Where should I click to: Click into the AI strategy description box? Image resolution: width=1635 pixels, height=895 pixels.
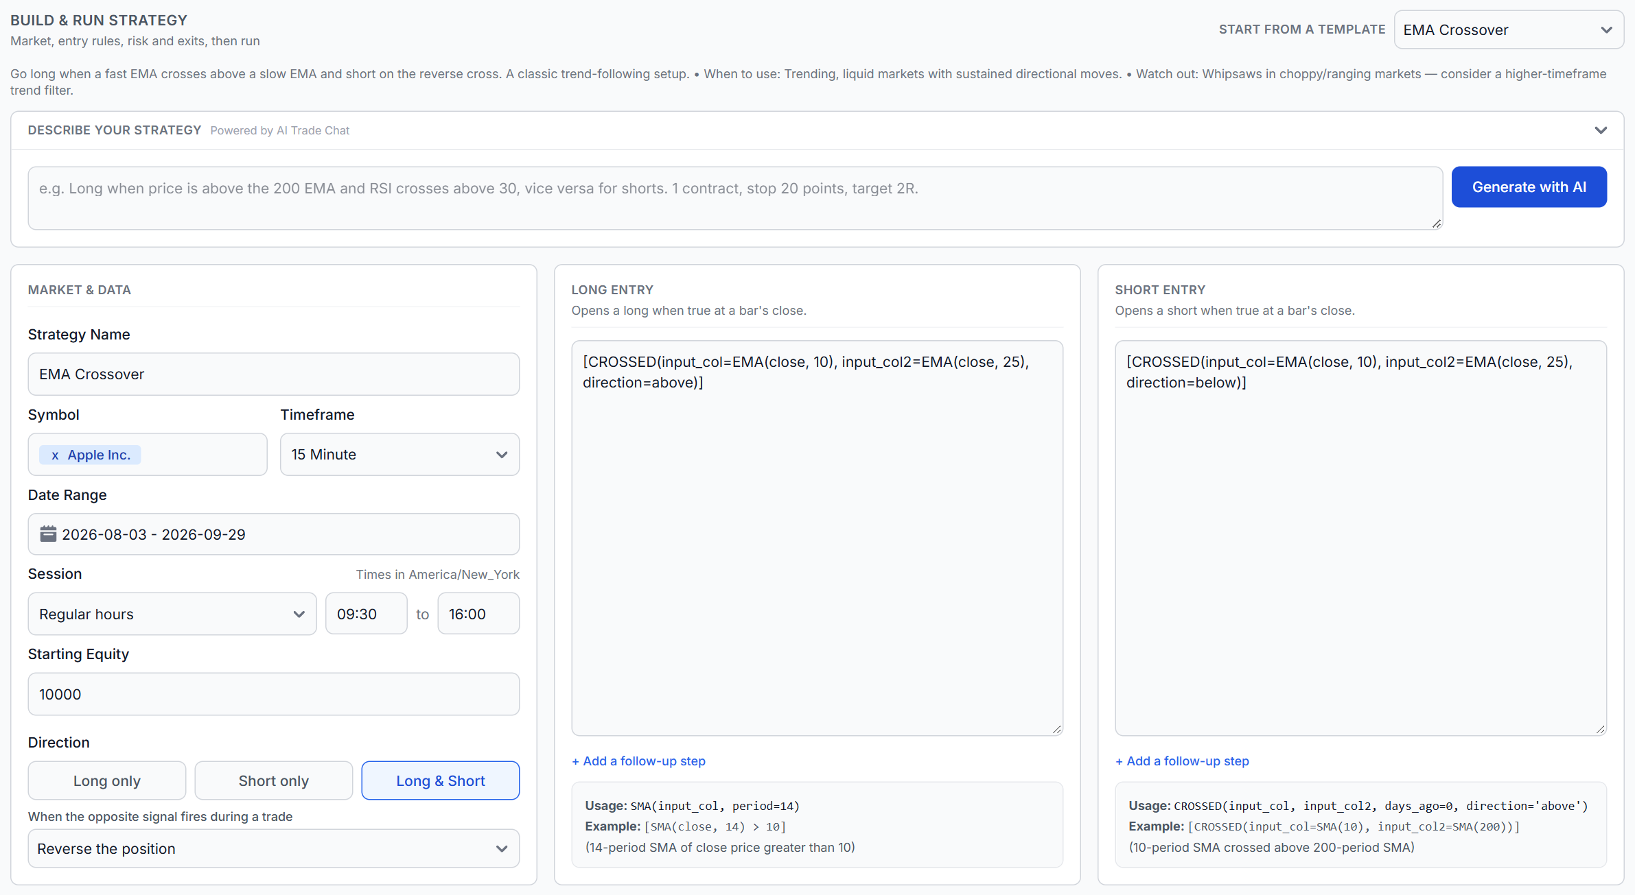coord(735,198)
